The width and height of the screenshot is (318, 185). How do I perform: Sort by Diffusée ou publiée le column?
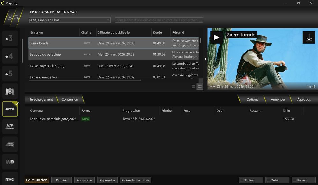pyautogui.click(x=124, y=32)
